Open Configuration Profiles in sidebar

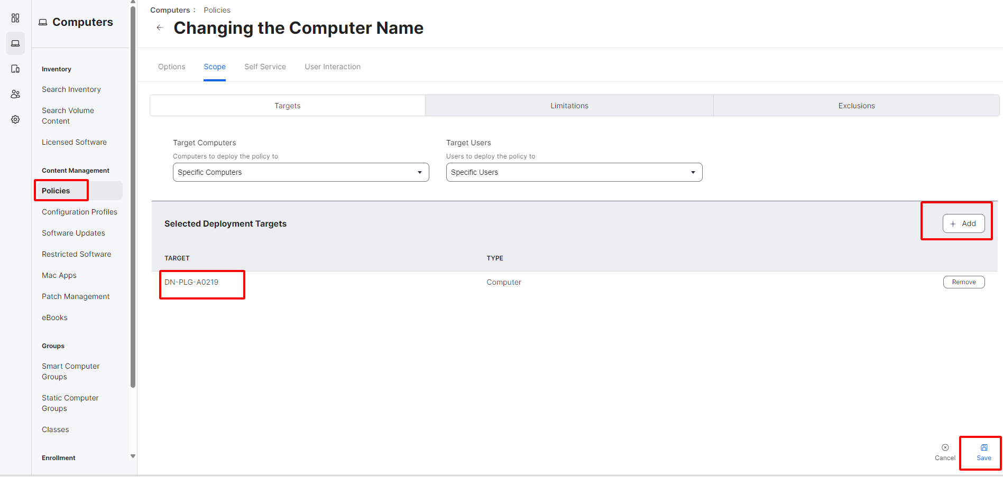coord(79,212)
